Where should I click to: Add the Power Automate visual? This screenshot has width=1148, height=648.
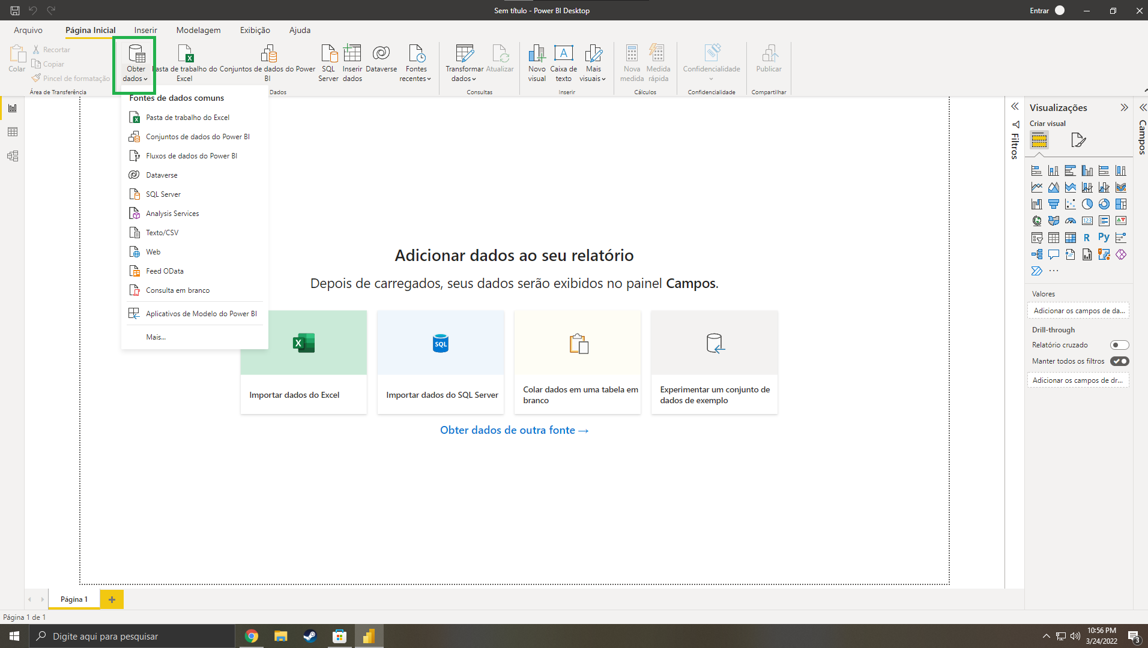click(1037, 271)
